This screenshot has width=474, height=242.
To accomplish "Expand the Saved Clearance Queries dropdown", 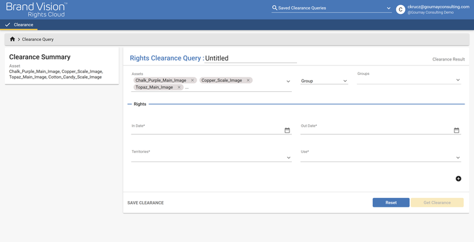I will pyautogui.click(x=389, y=8).
